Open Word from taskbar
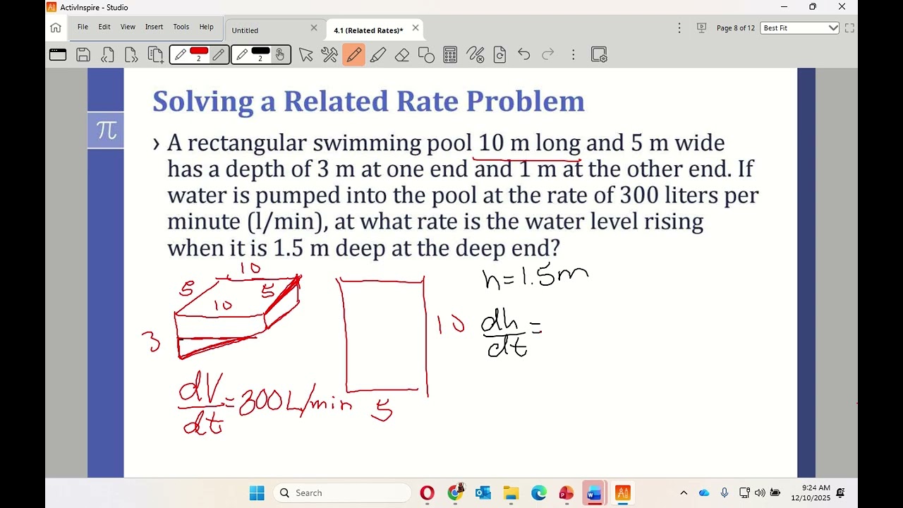Viewport: 903px width, 508px height. click(594, 492)
